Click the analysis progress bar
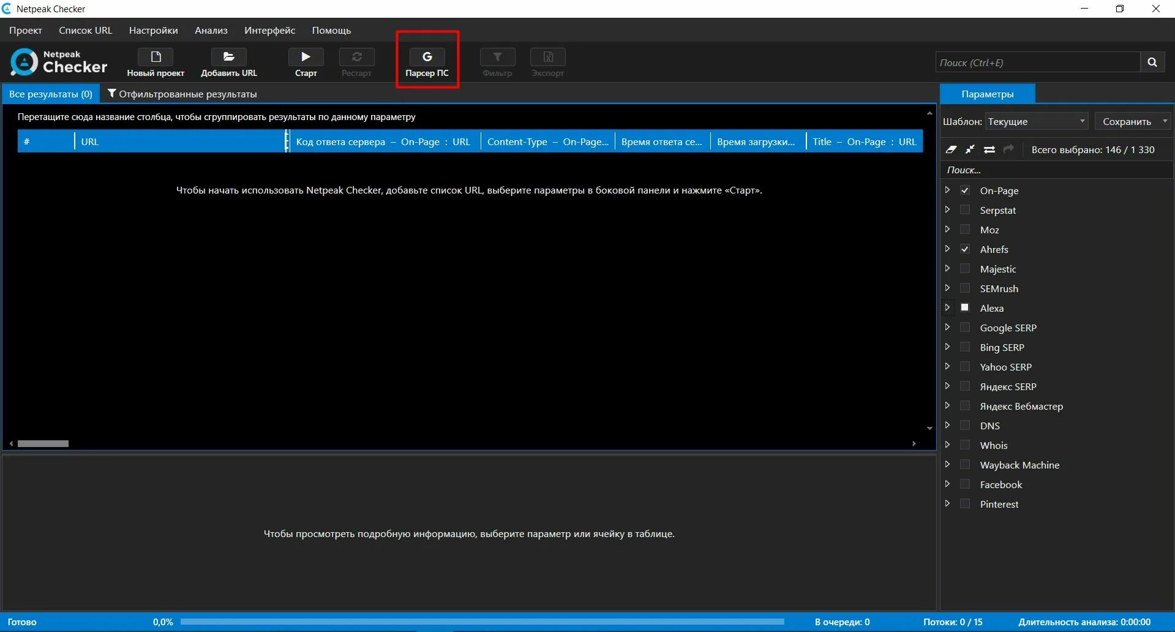The image size is (1175, 632). (482, 622)
